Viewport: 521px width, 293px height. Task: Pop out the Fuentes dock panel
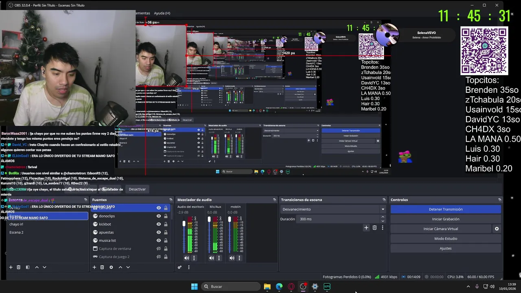pyautogui.click(x=171, y=200)
